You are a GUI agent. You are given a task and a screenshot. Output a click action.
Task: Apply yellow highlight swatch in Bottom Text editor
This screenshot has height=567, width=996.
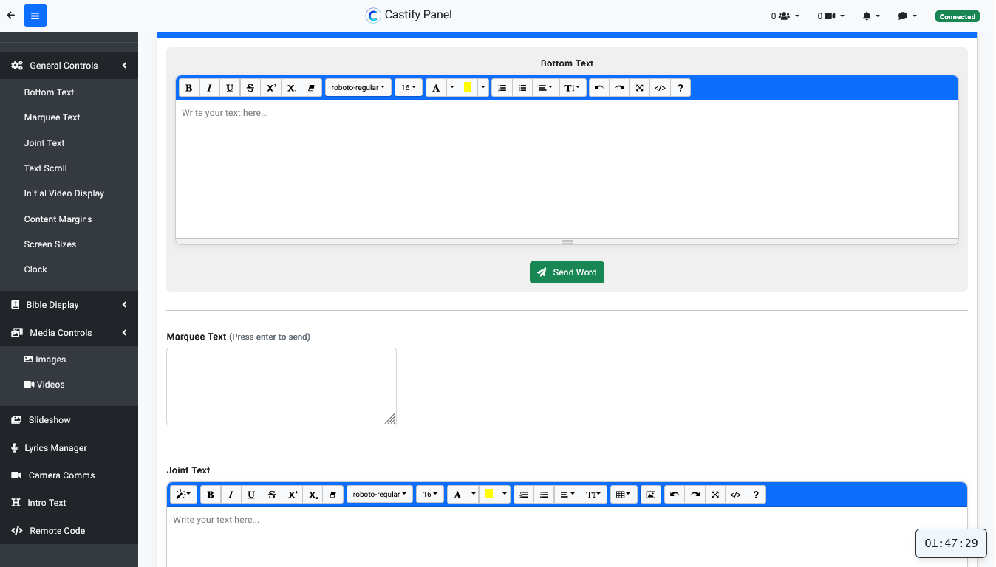[468, 88]
